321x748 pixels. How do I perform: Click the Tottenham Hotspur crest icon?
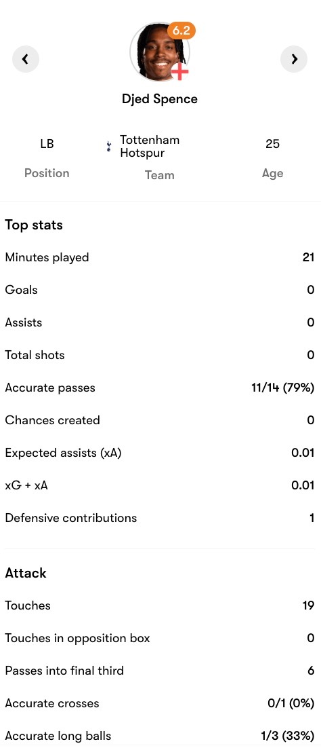(109, 147)
